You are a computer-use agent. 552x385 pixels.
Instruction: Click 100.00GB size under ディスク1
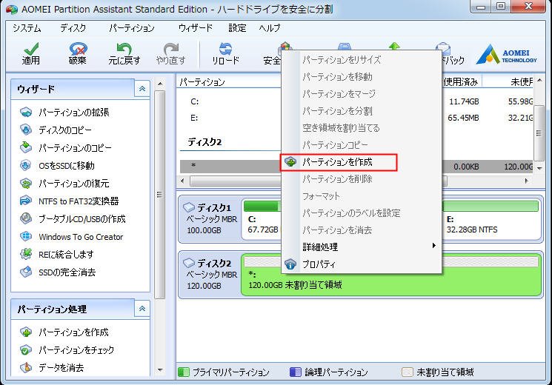(x=204, y=230)
